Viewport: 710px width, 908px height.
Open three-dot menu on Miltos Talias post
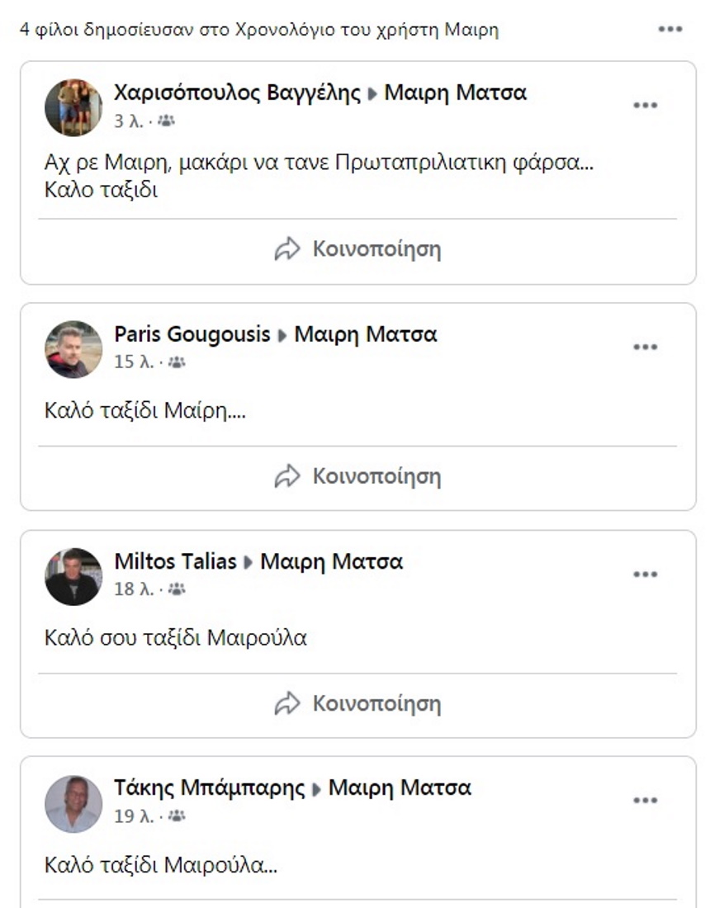(x=645, y=575)
